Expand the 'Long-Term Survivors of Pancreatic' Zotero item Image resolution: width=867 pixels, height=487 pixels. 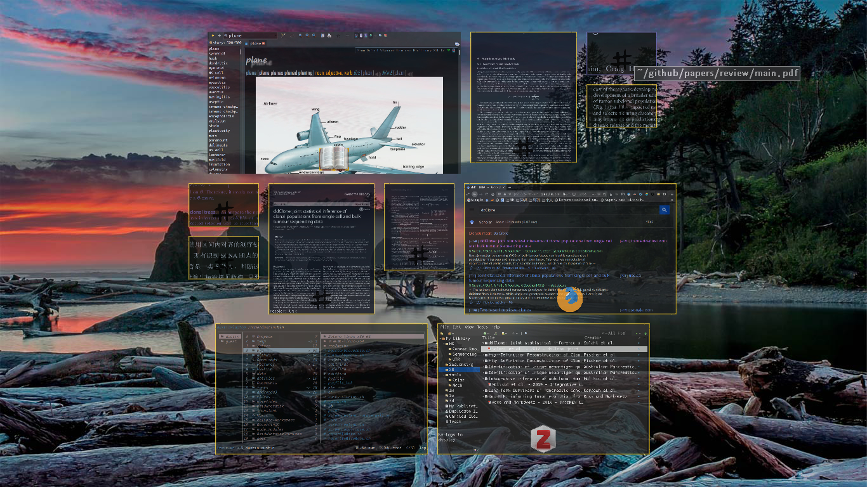tap(483, 390)
